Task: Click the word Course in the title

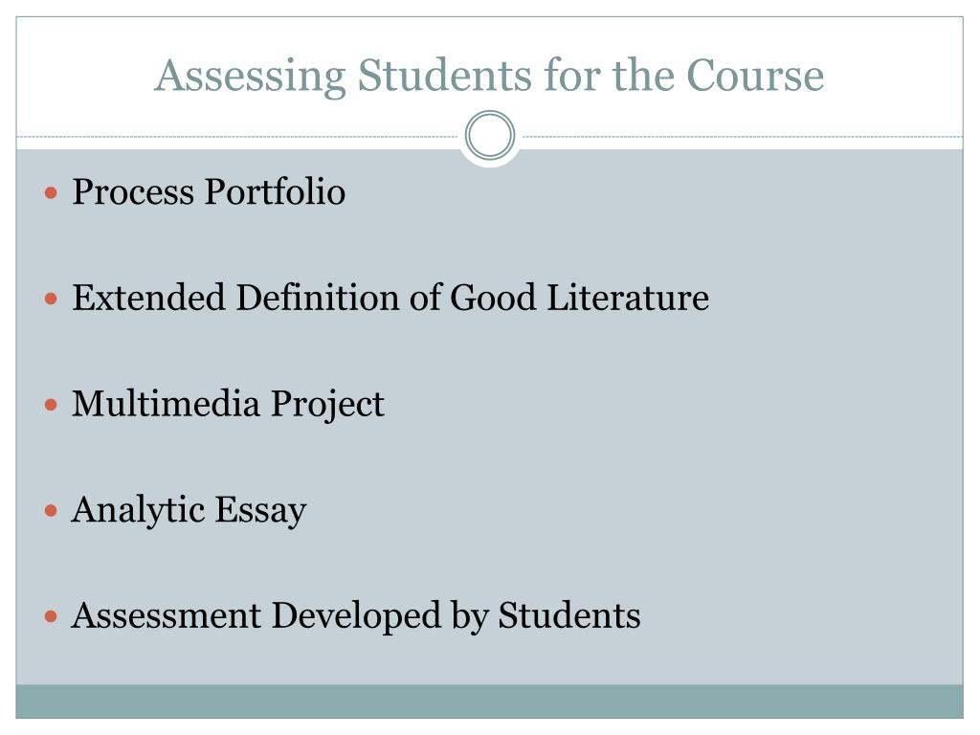Action: click(755, 77)
